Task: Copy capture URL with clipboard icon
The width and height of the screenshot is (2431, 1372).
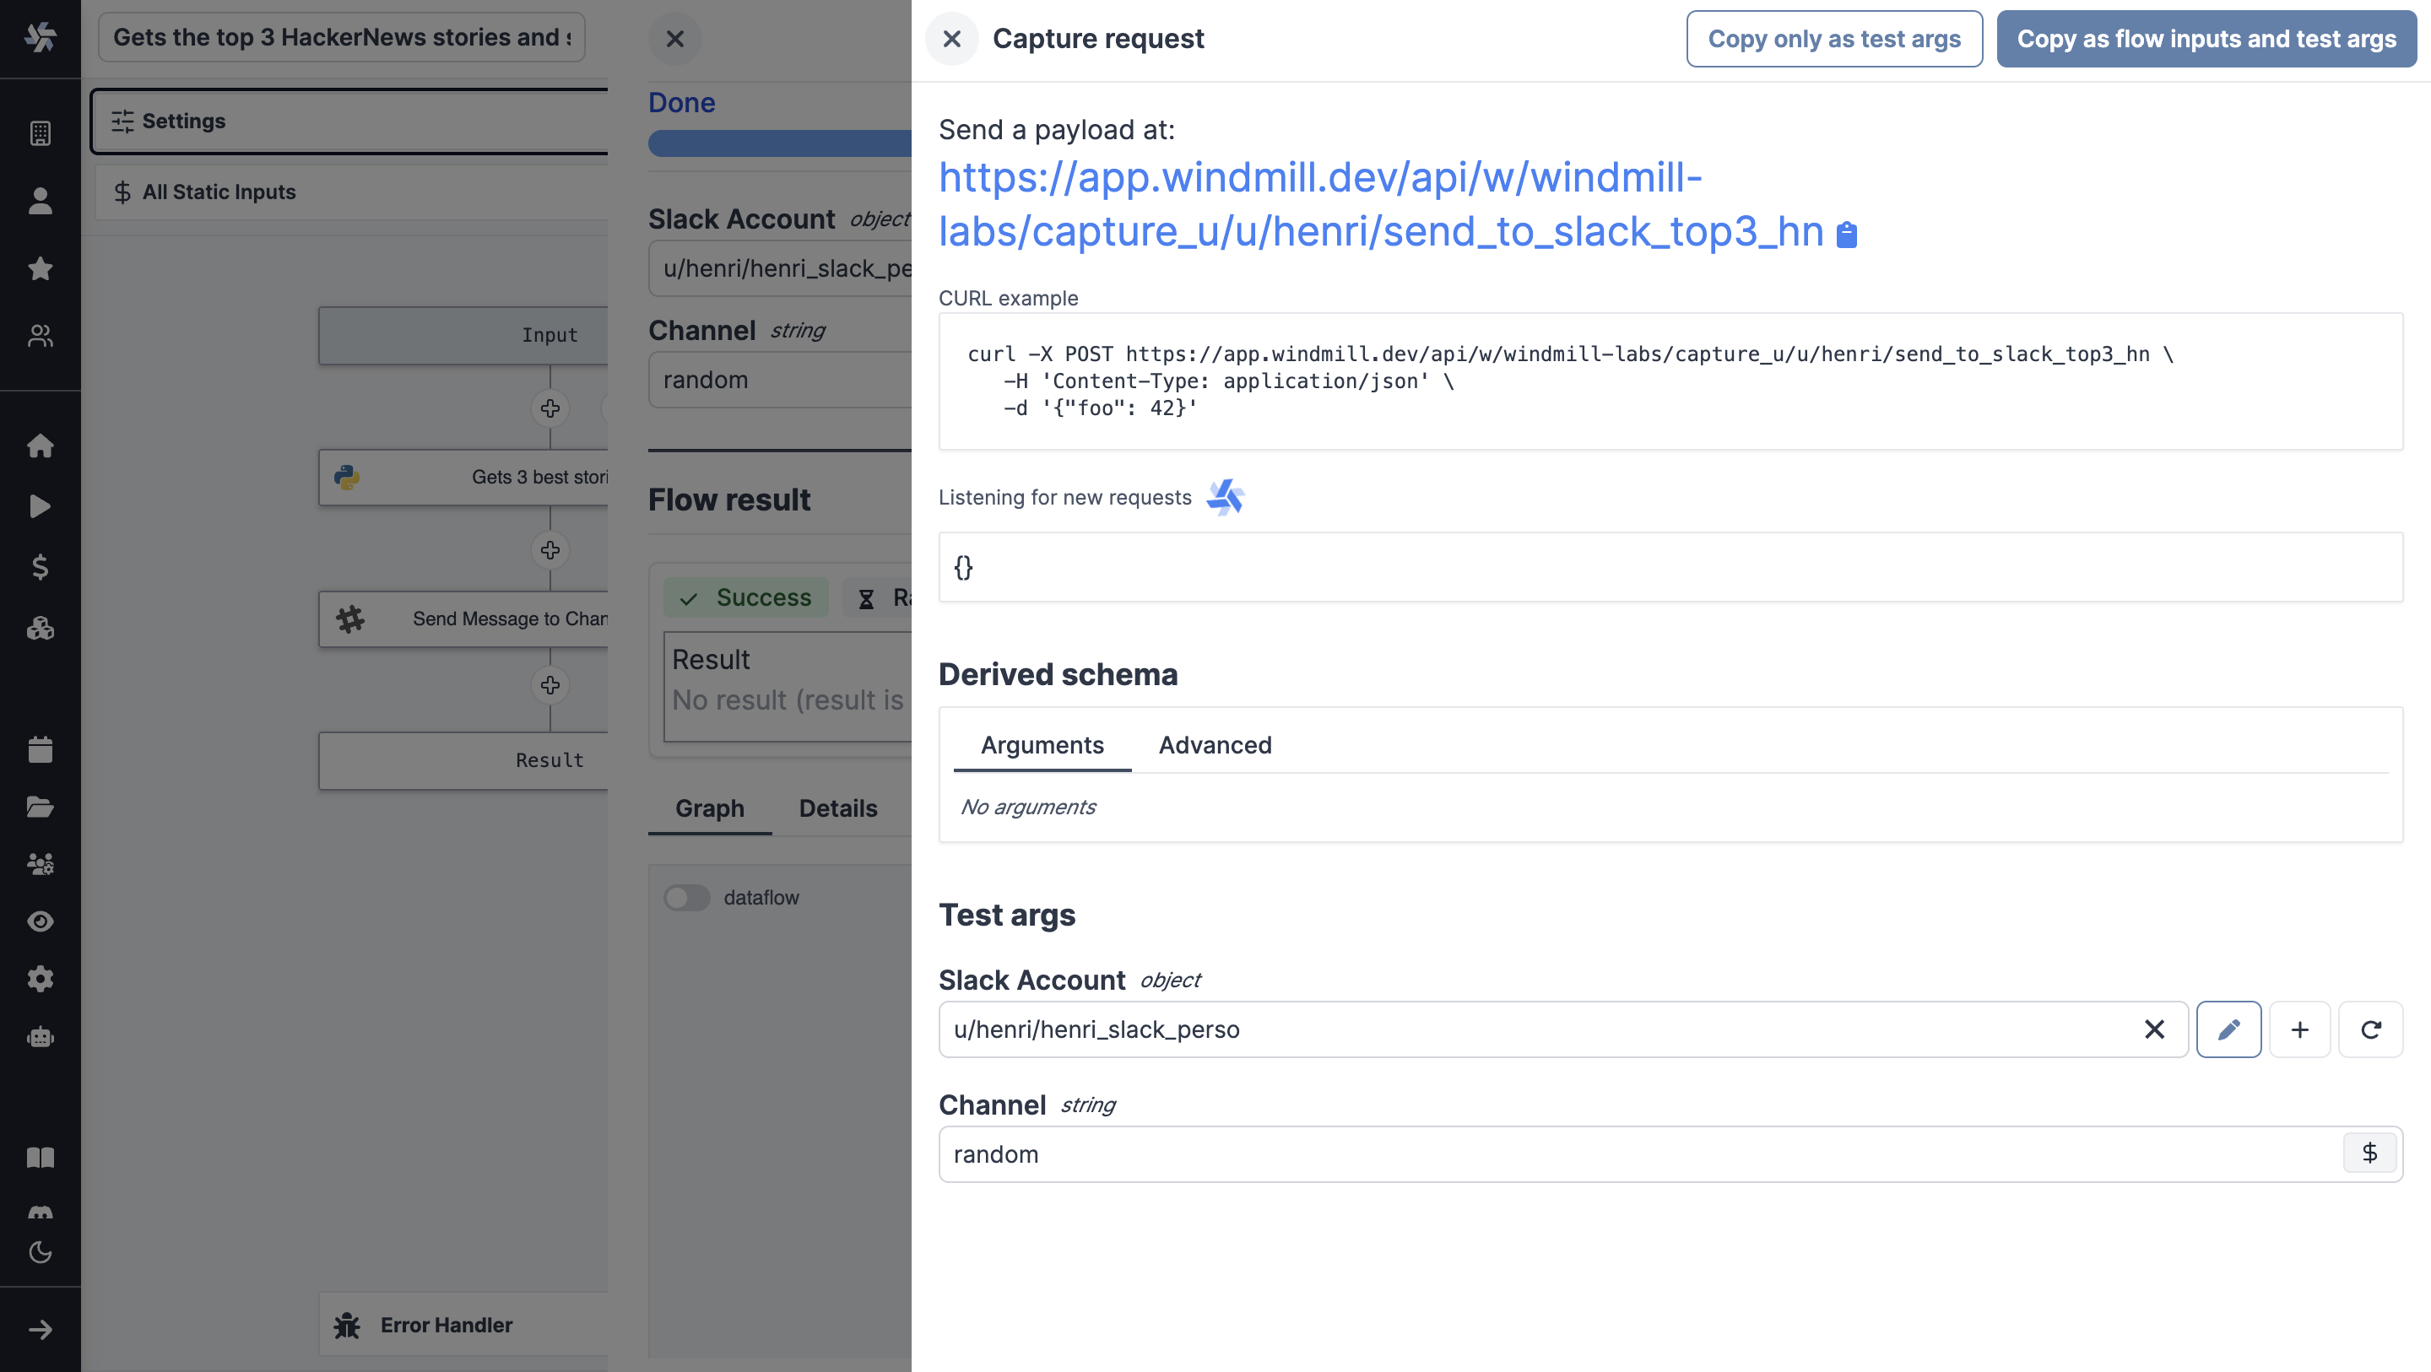Action: point(1847,234)
